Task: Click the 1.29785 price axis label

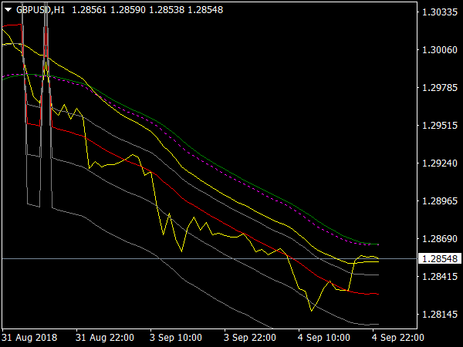Action: click(440, 88)
